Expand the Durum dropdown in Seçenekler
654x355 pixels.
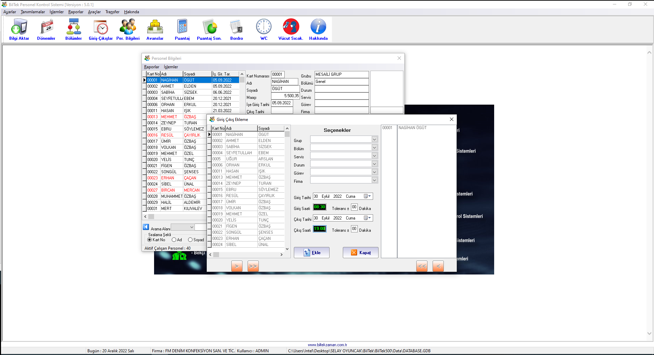click(x=374, y=164)
